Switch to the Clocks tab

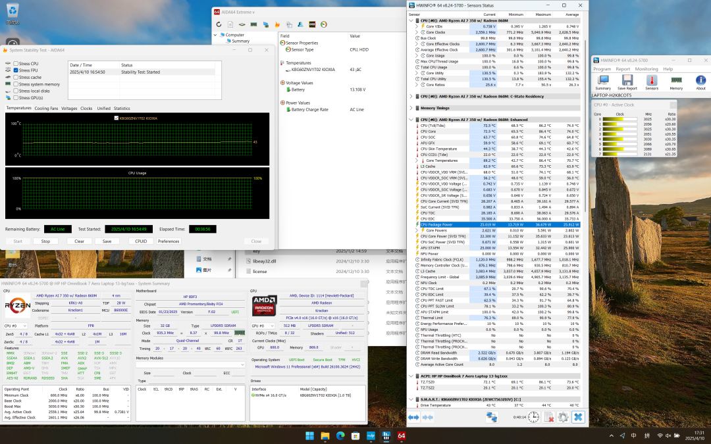point(86,109)
